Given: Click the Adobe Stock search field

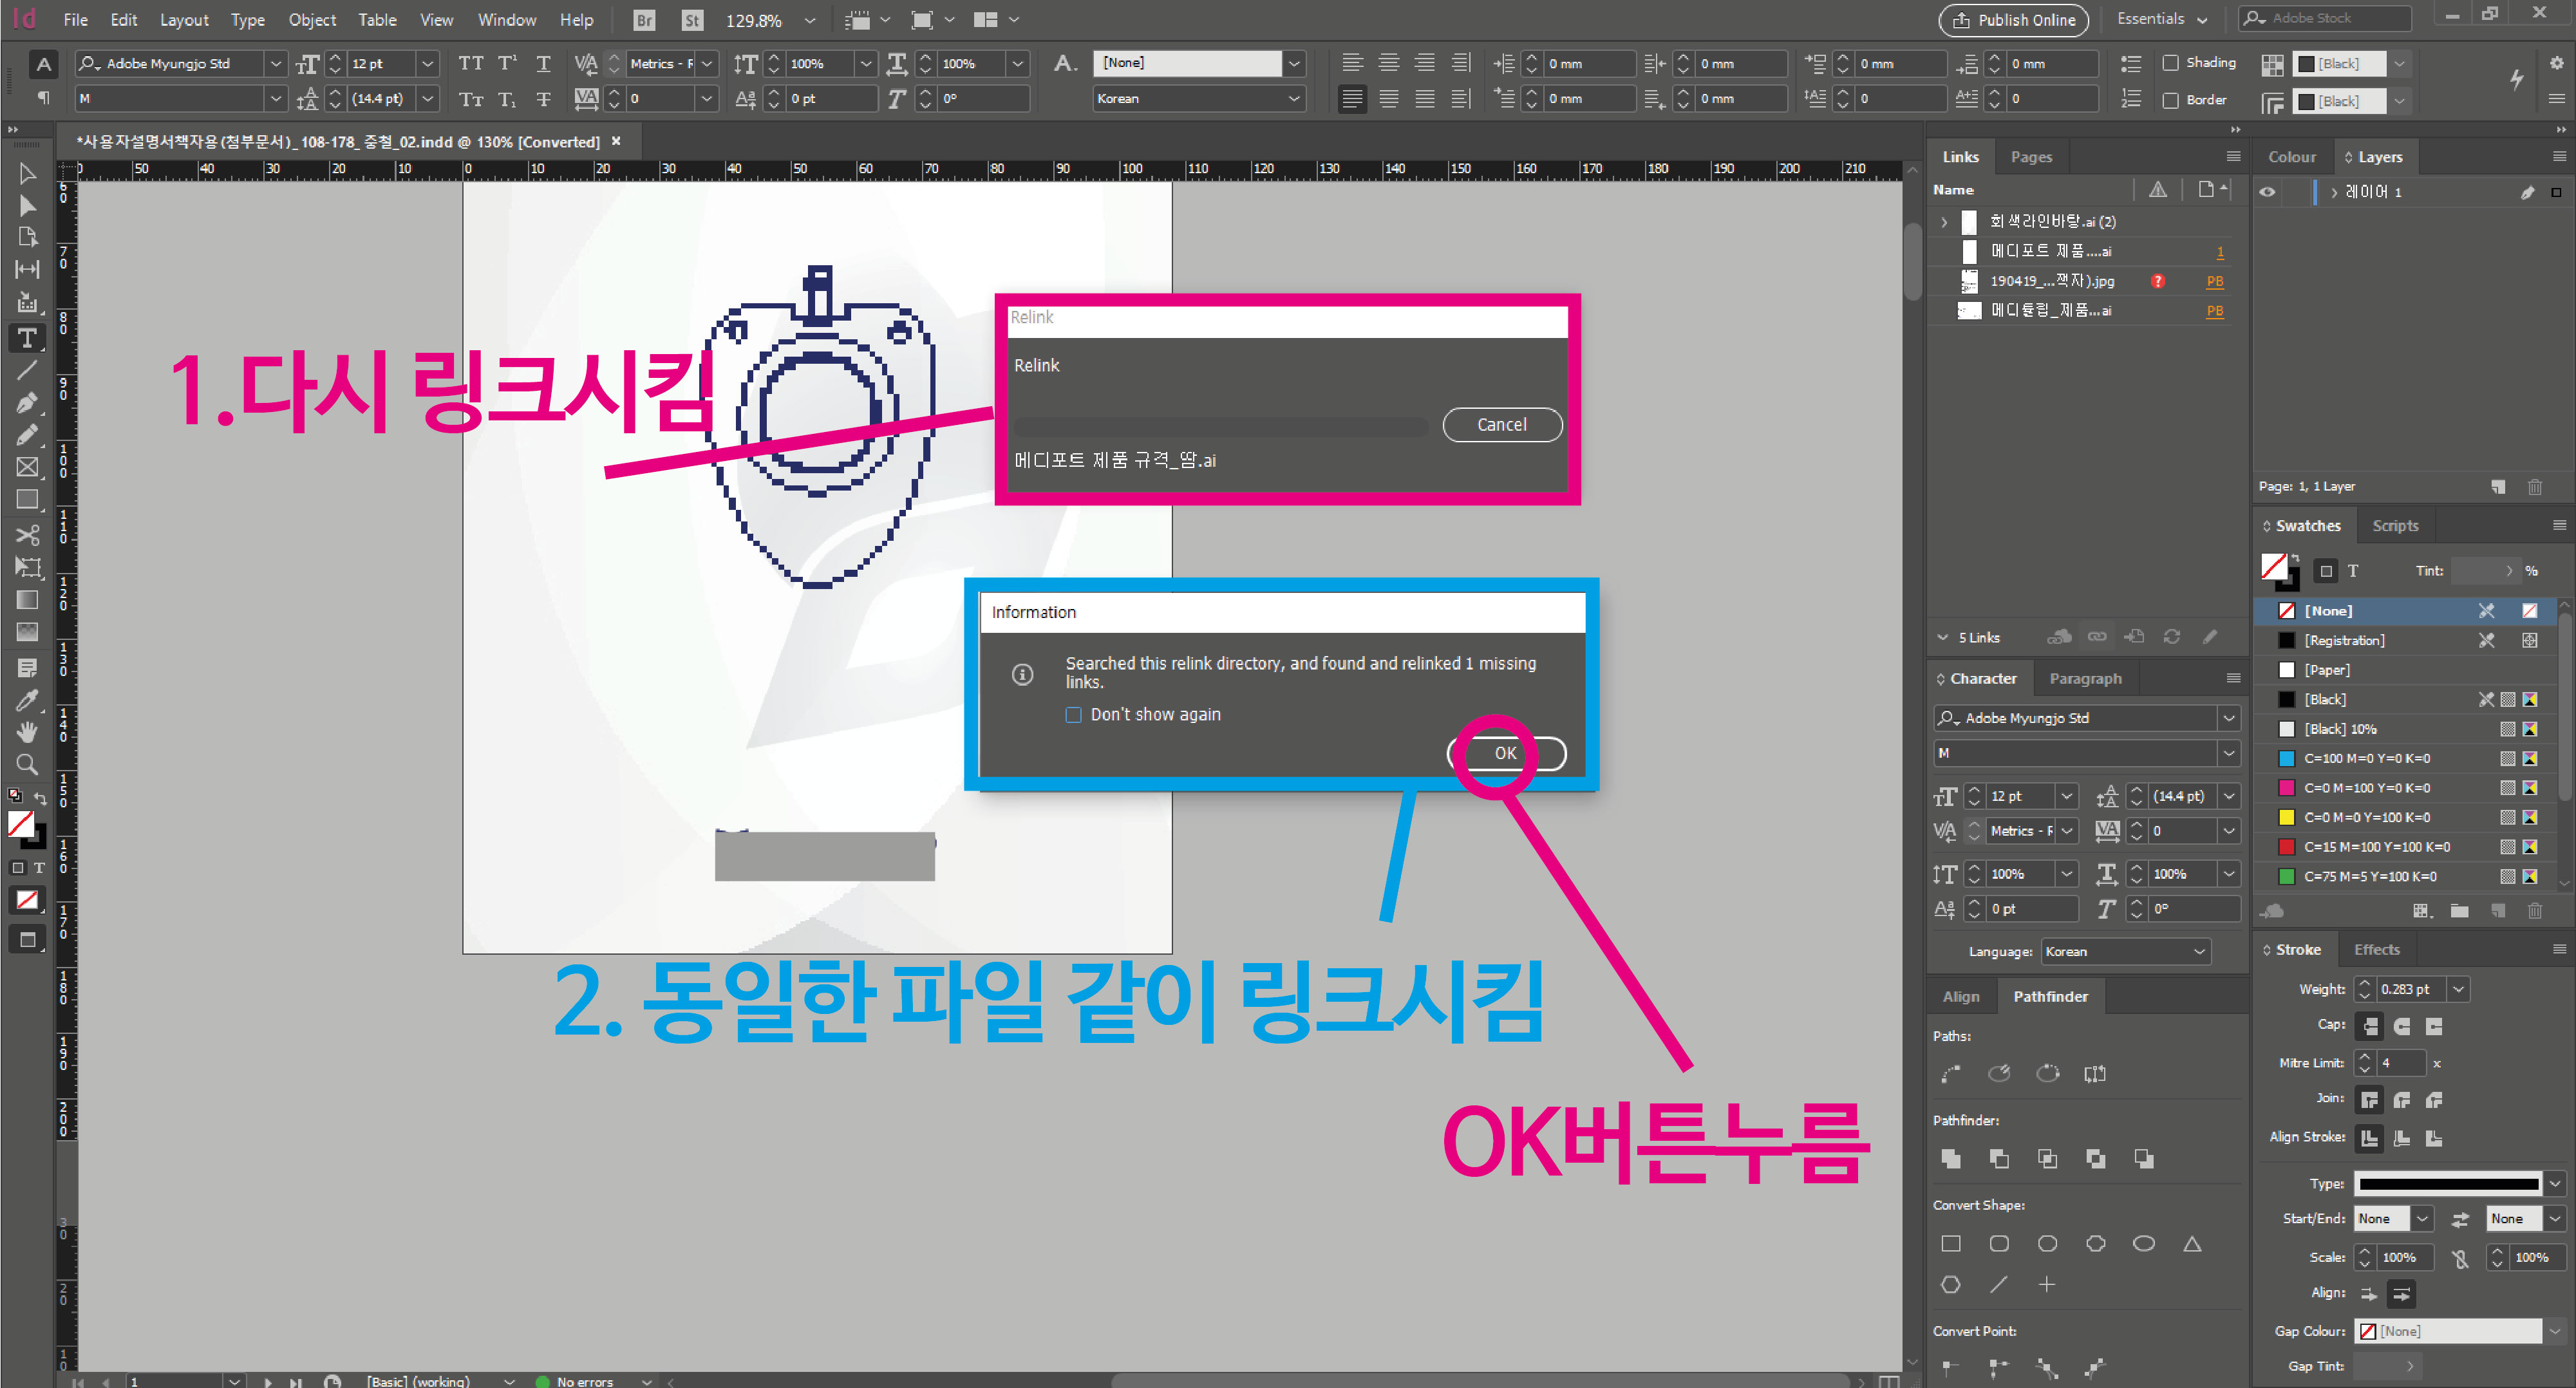Looking at the screenshot, I should point(2325,18).
